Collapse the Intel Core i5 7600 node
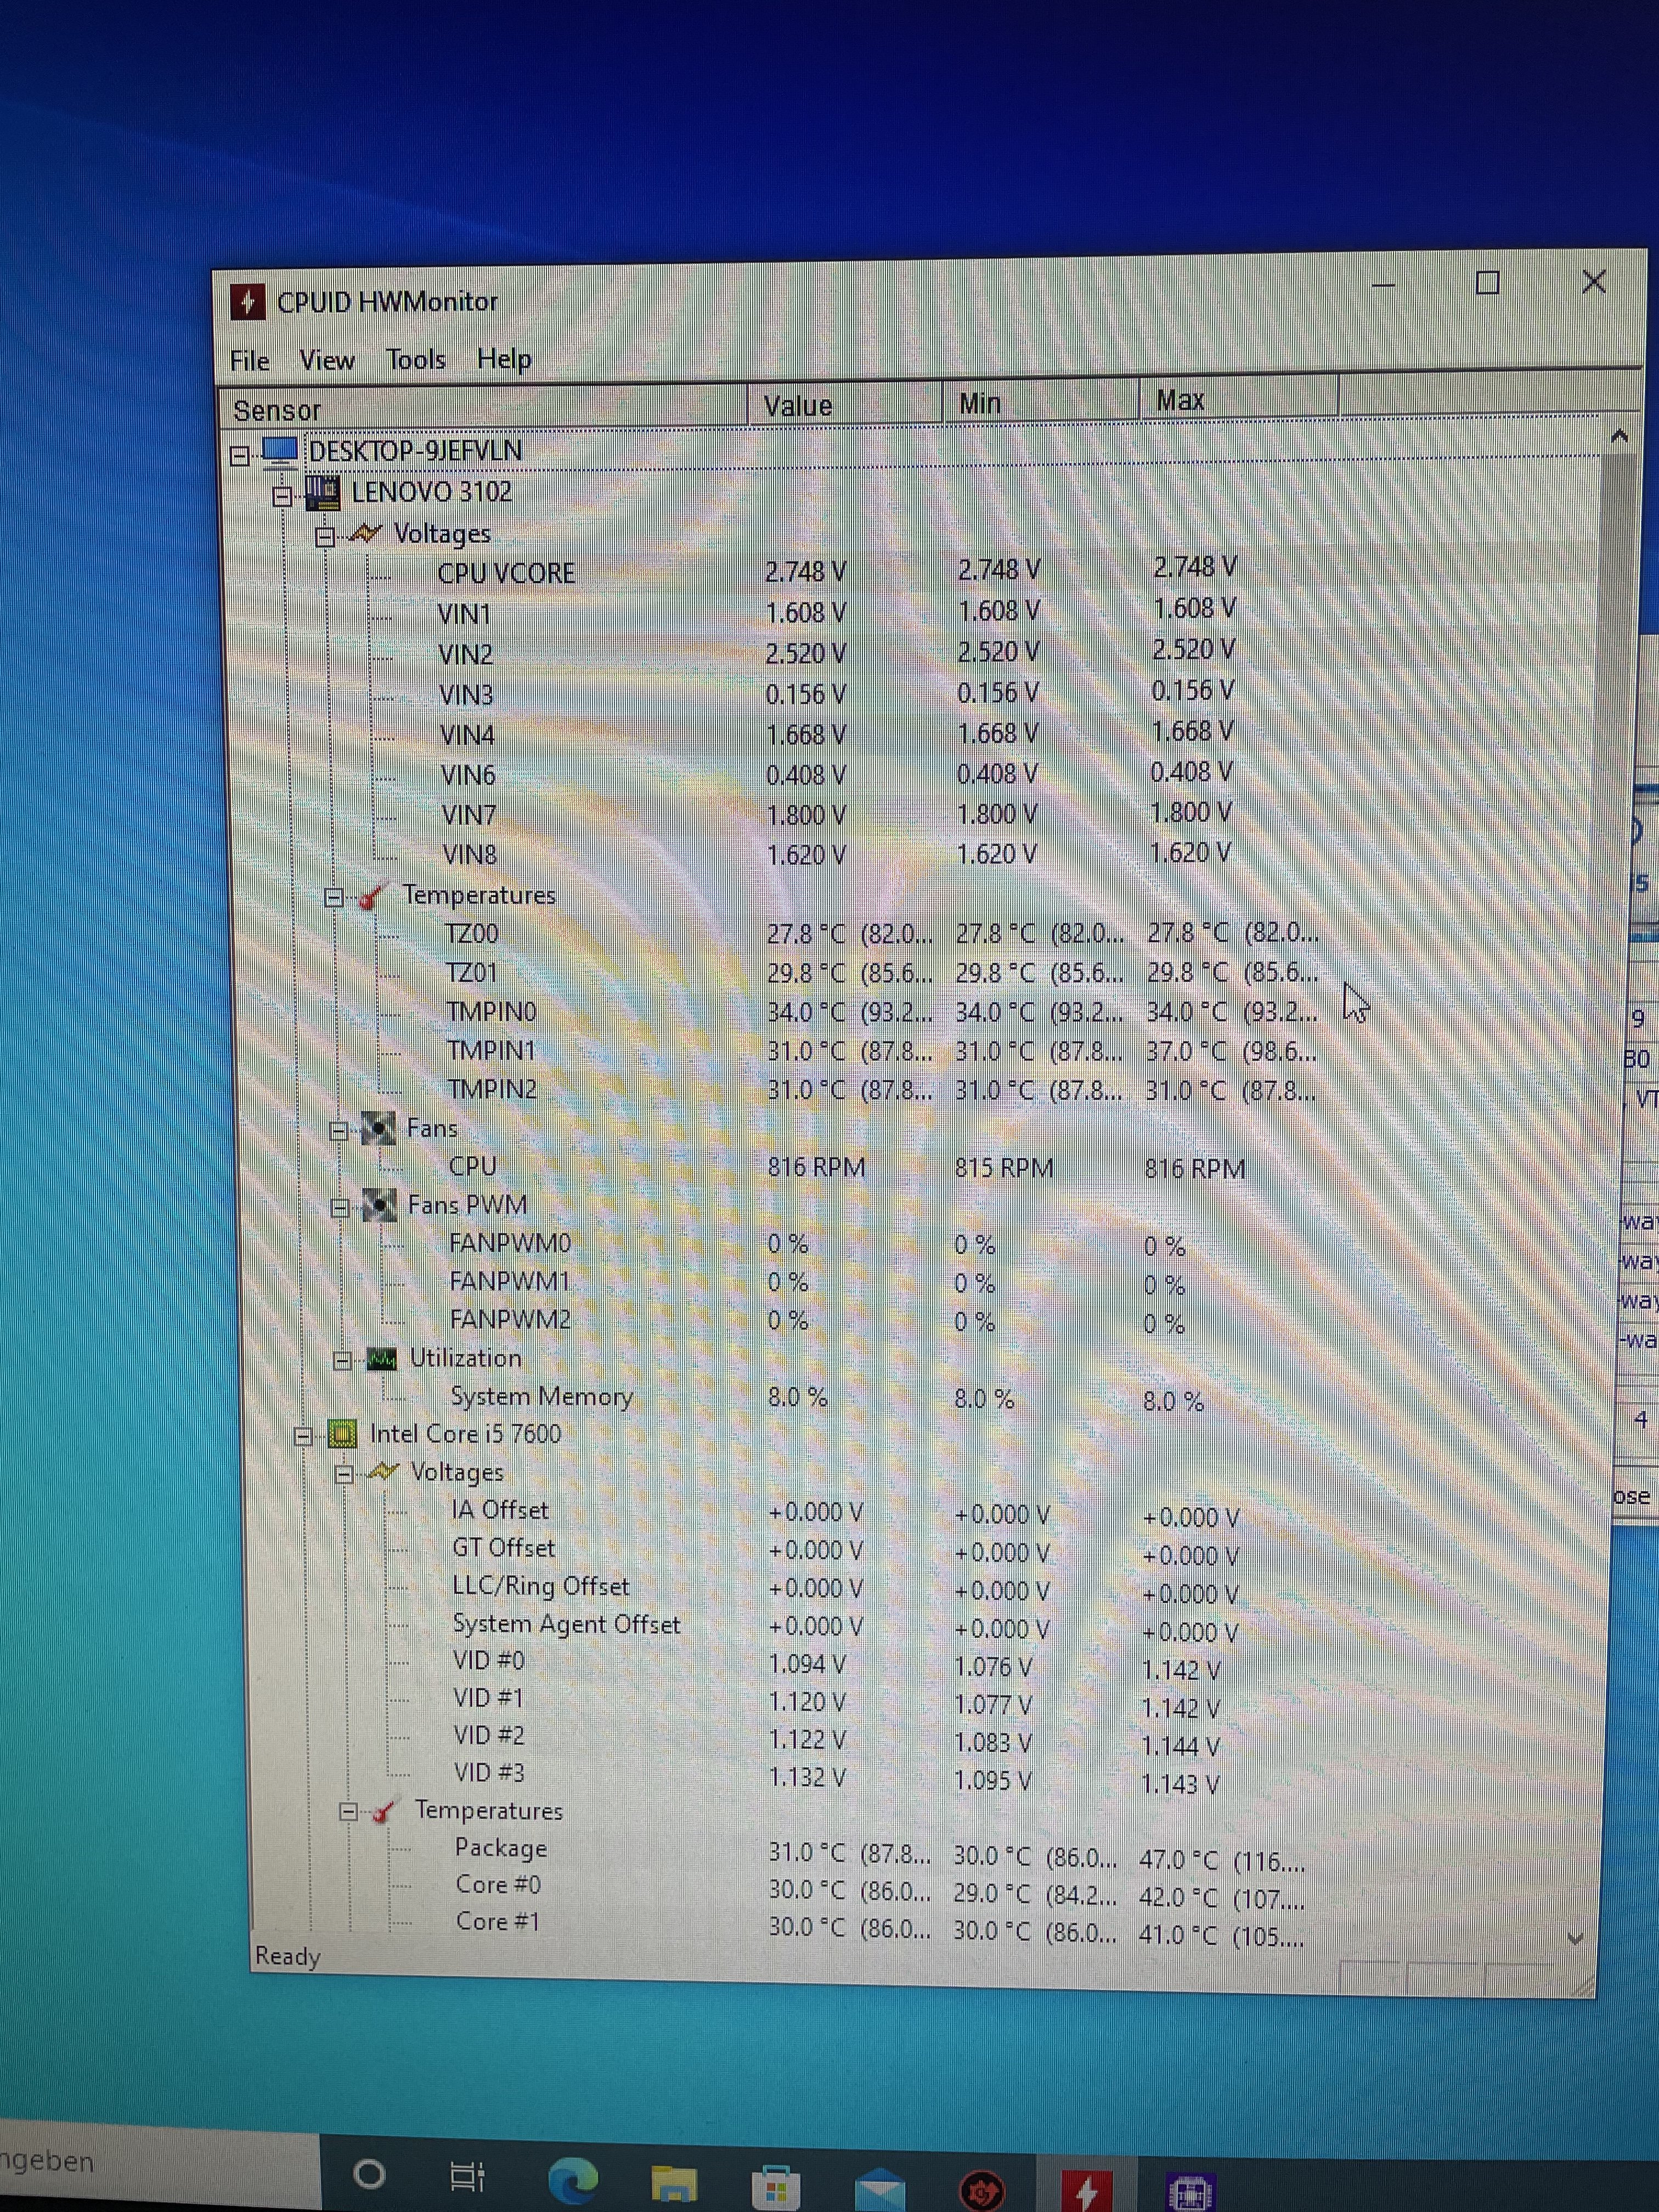 [303, 1437]
